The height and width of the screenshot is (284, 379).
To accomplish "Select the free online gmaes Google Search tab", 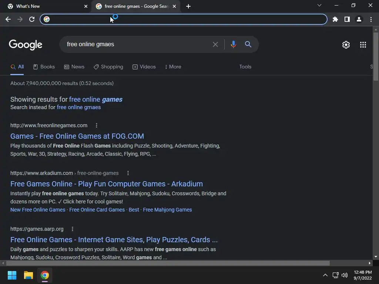I will click(x=135, y=6).
